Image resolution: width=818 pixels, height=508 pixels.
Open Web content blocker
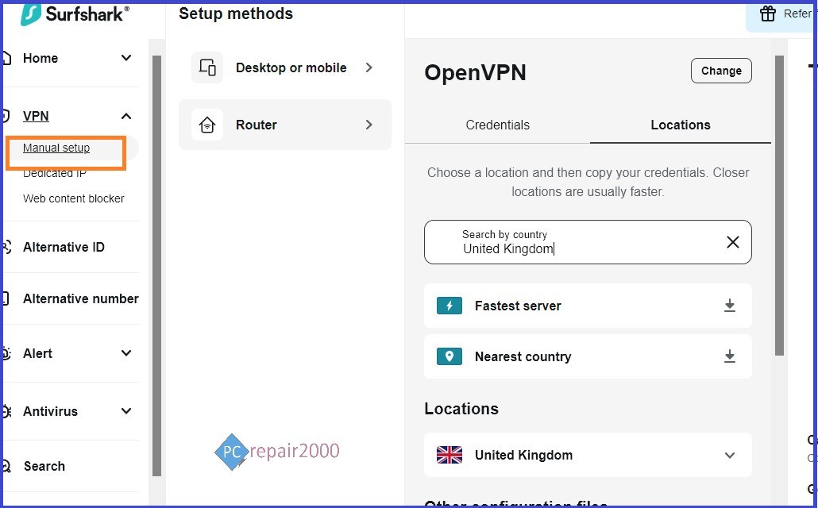point(74,198)
